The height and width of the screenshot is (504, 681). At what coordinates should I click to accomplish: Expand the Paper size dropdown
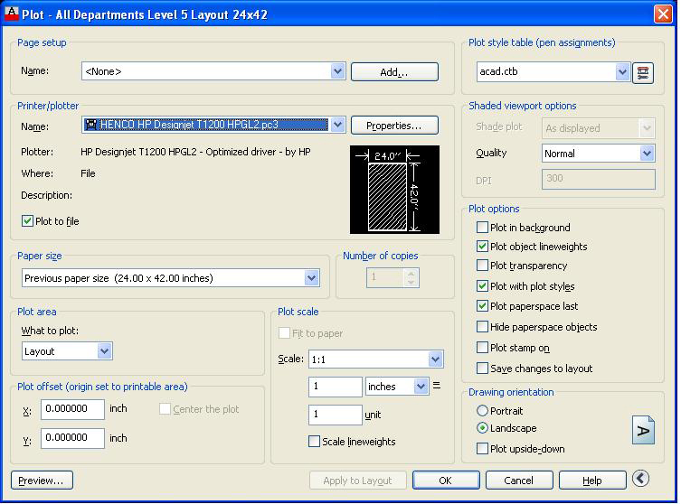coord(311,278)
